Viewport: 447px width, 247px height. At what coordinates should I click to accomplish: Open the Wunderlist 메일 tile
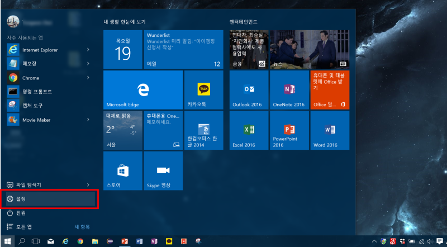[x=184, y=50]
